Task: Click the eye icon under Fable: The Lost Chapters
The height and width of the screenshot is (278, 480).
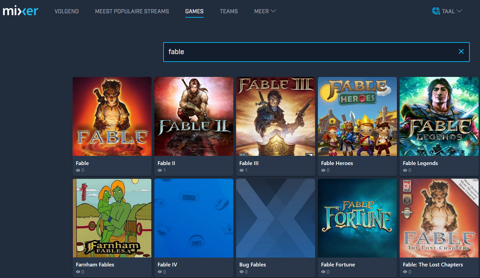Action: coord(405,272)
